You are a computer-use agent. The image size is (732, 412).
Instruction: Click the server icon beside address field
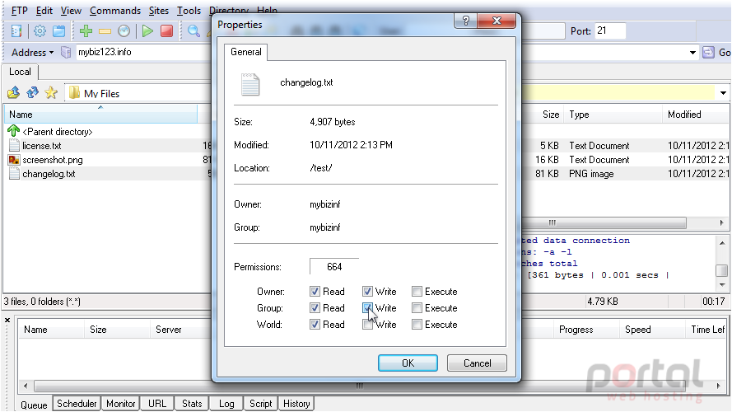[66, 52]
